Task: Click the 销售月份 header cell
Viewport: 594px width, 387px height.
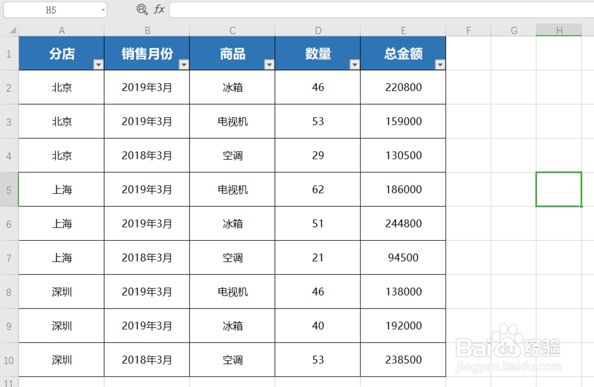Action: (147, 54)
